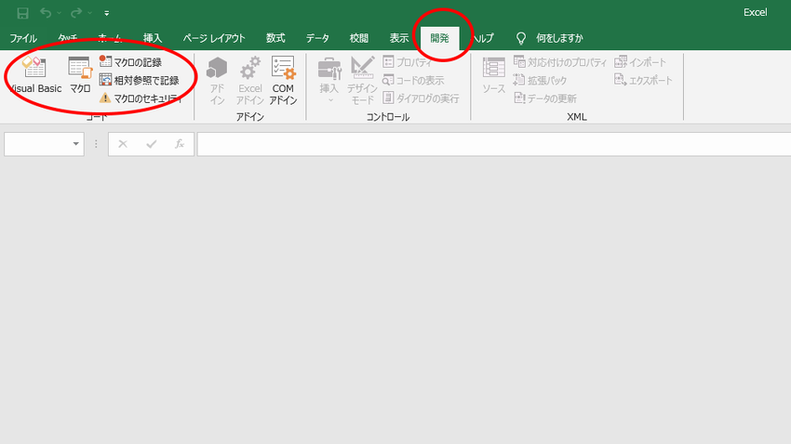
Task: Open the ファイル (File) tab
Action: pyautogui.click(x=23, y=38)
